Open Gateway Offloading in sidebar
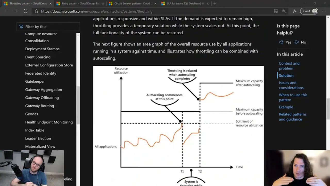This screenshot has height=186, width=330. tap(42, 98)
